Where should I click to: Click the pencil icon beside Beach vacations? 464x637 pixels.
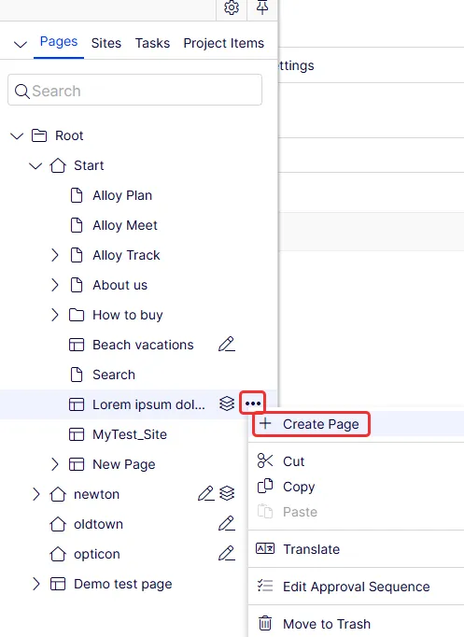(x=227, y=344)
